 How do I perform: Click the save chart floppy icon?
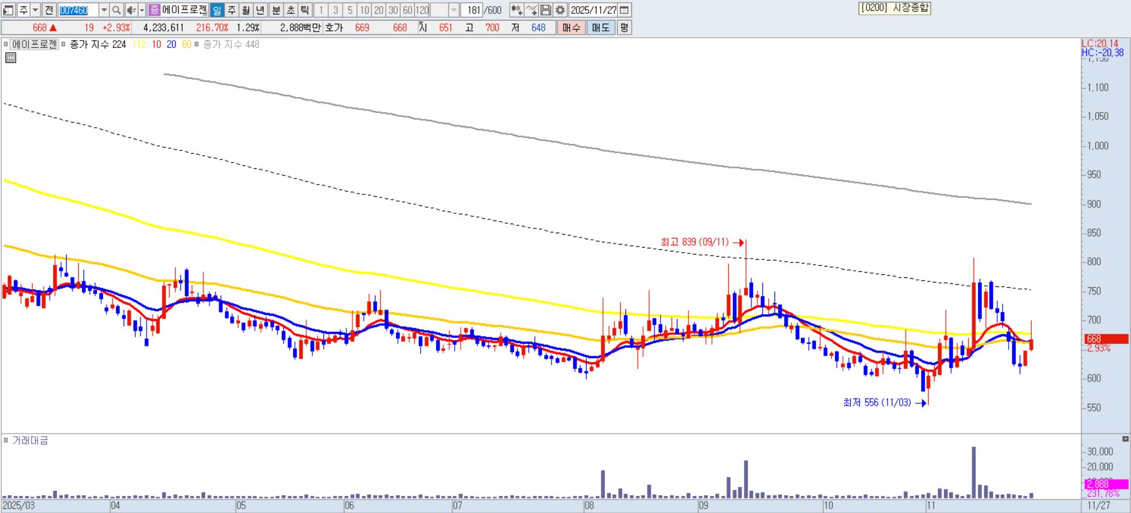(x=546, y=10)
